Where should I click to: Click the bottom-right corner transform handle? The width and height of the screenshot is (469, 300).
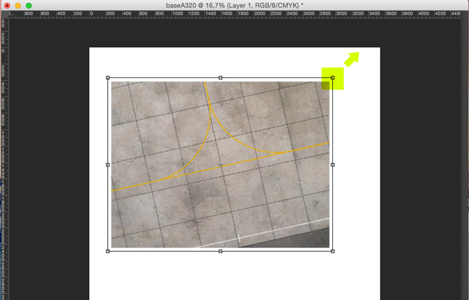(x=332, y=251)
